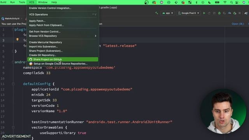Collapse the defaultConfig block fold marker
The width and height of the screenshot is (249, 140).
[x=13, y=84]
